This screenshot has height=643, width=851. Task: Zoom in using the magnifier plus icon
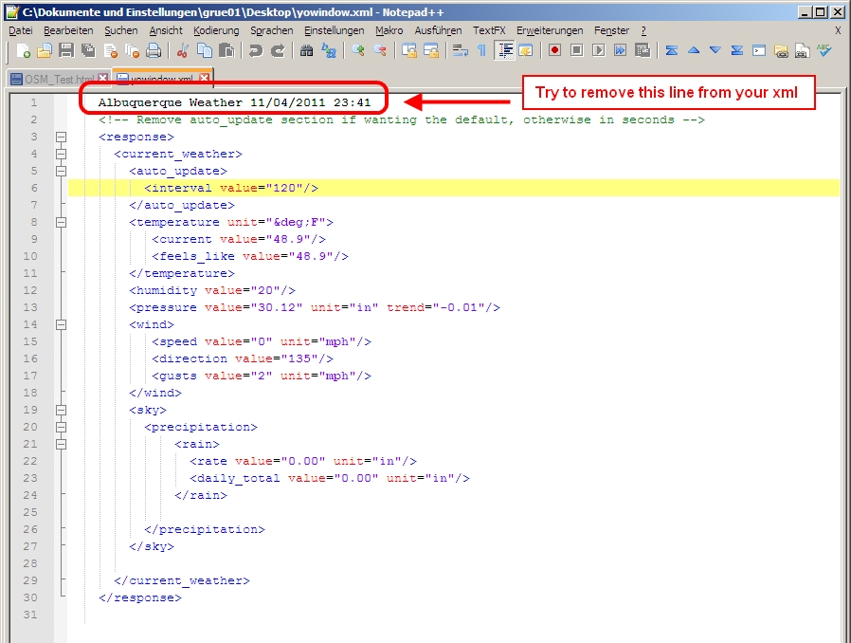(357, 50)
